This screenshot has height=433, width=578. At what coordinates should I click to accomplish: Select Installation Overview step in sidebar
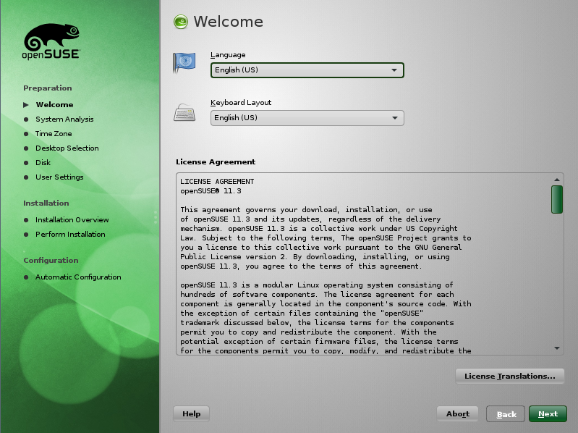[x=72, y=220]
